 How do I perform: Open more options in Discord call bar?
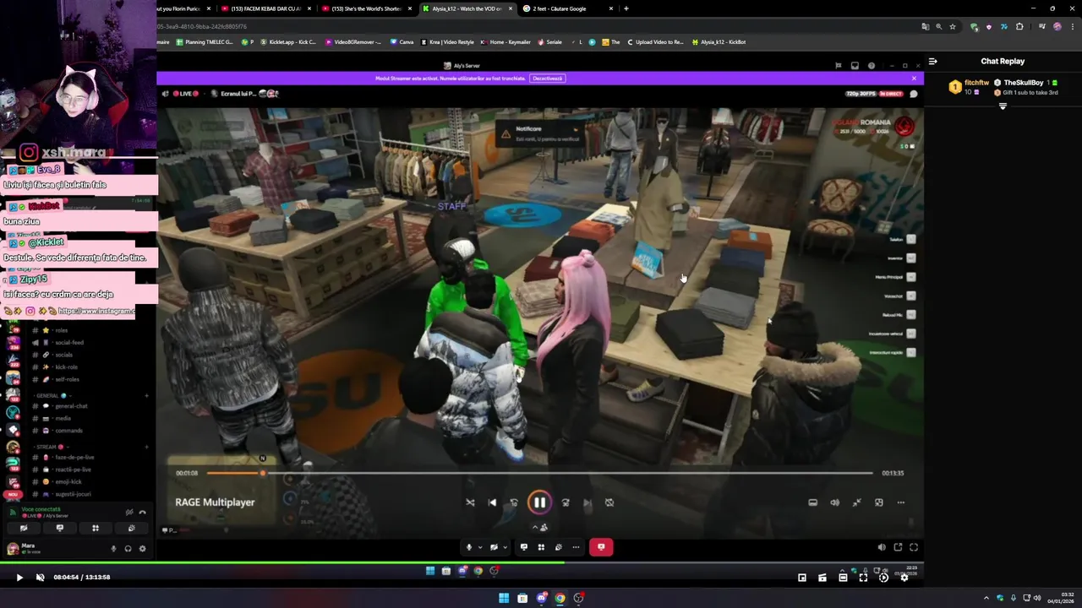click(576, 547)
